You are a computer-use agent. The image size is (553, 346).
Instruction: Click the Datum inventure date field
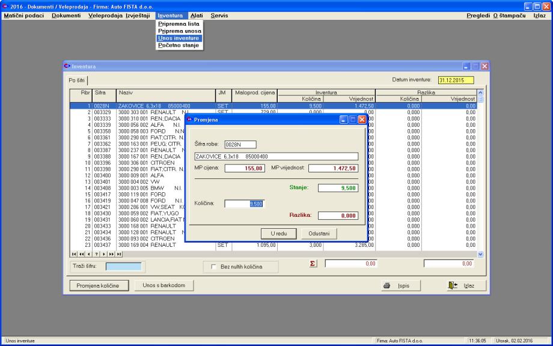pos(456,80)
